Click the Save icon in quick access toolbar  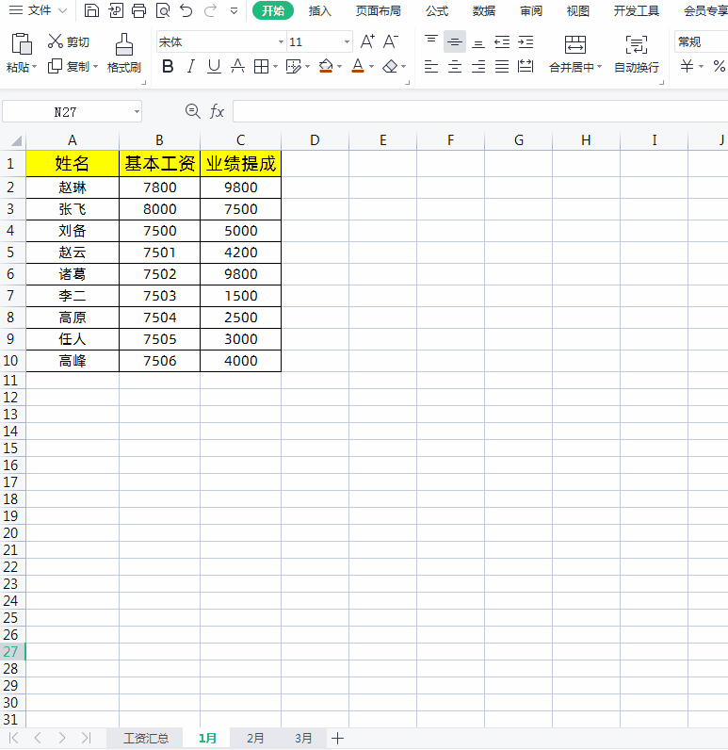pos(91,10)
